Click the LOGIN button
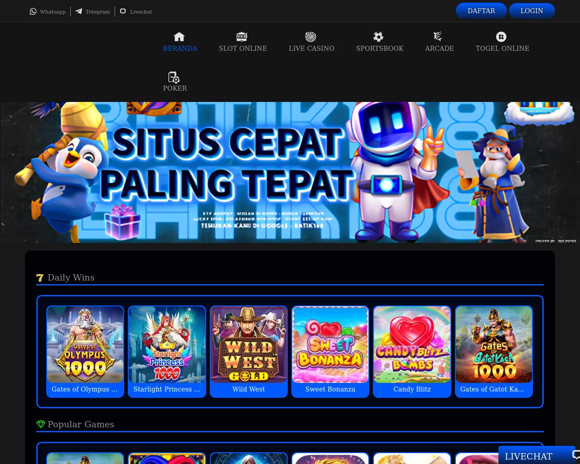 tap(532, 11)
